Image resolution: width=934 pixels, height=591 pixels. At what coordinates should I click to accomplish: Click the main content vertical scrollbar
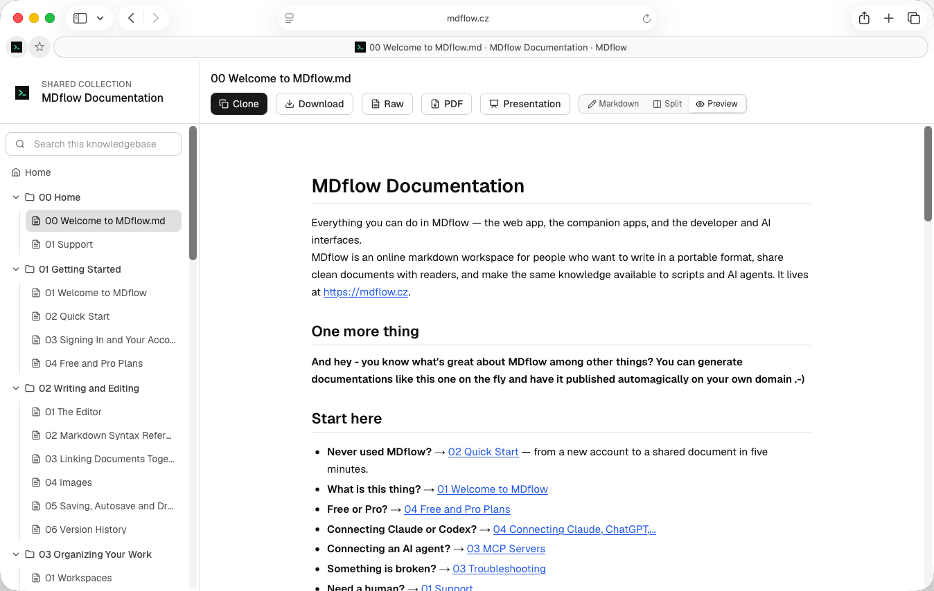[928, 174]
